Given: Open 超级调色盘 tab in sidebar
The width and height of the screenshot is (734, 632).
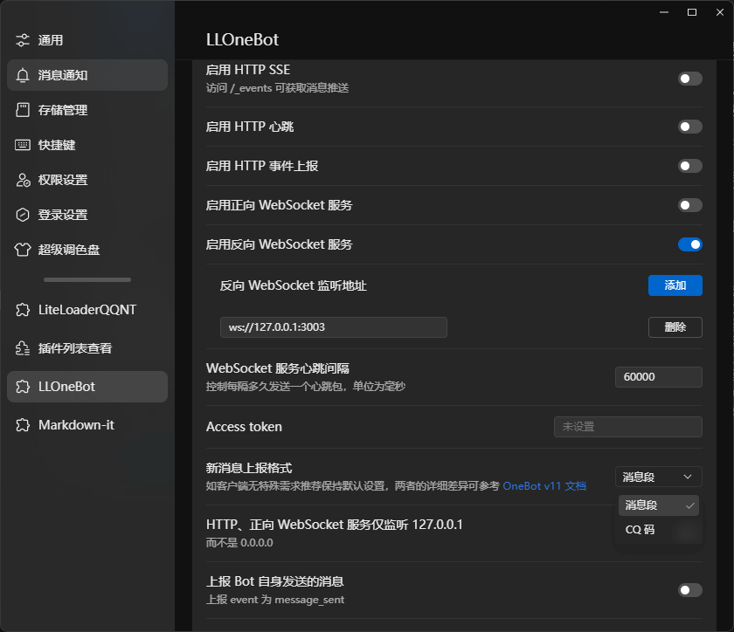Looking at the screenshot, I should (87, 250).
